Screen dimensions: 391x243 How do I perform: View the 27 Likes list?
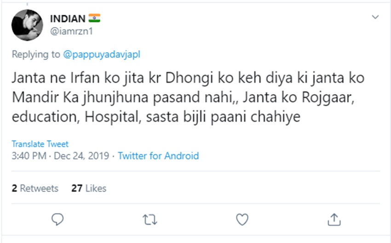89,188
